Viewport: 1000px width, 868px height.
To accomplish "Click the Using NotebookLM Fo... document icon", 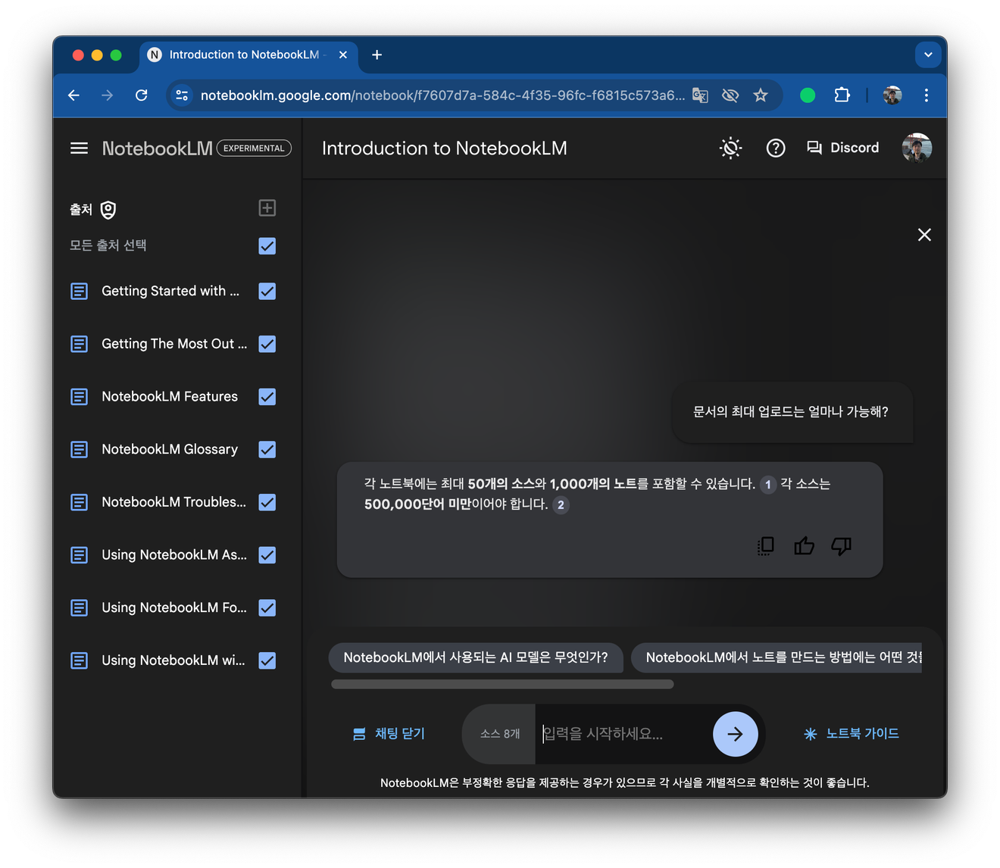I will coord(80,607).
